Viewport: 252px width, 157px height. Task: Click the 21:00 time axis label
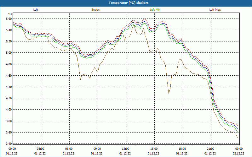(x=210, y=149)
